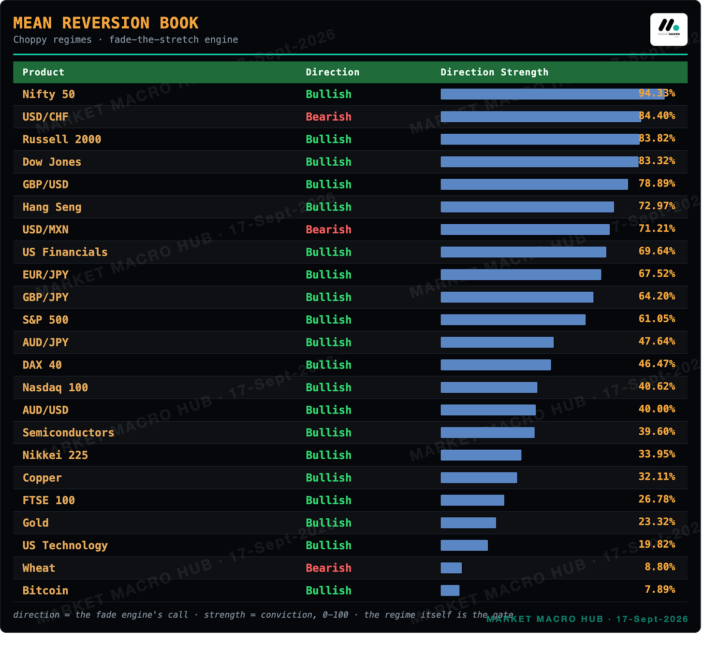704x669 pixels.
Task: Select the FTSE 100 product name
Action: 49,500
